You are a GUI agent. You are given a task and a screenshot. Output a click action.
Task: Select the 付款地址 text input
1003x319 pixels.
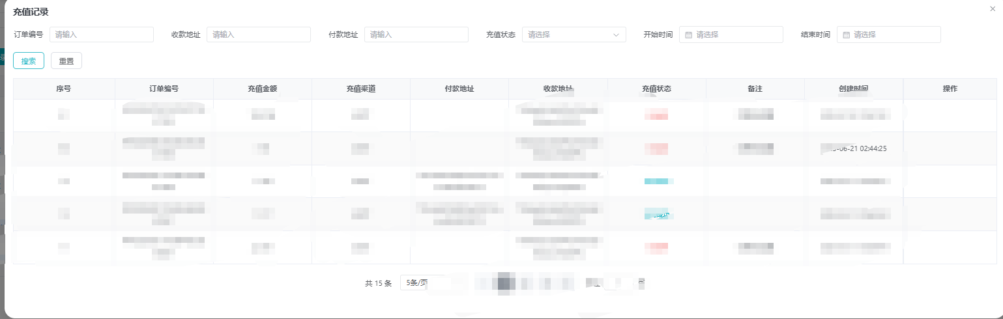pyautogui.click(x=416, y=35)
